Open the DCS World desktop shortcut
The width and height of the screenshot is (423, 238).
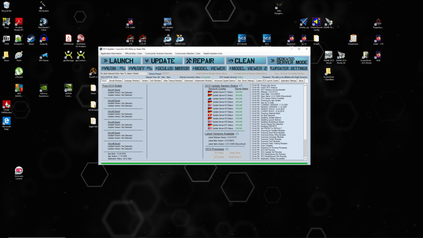pos(242,40)
